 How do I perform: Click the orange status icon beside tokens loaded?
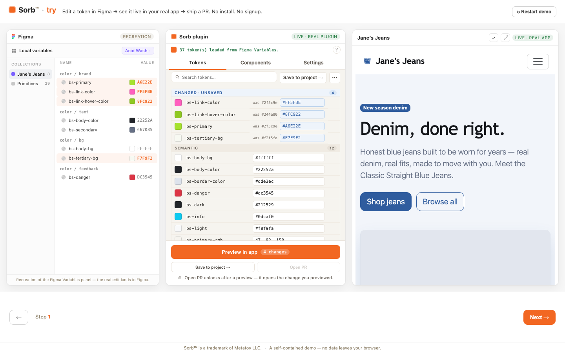(x=174, y=50)
